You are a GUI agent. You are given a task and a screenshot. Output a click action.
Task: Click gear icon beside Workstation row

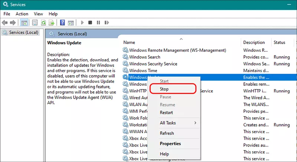[x=125, y=125]
